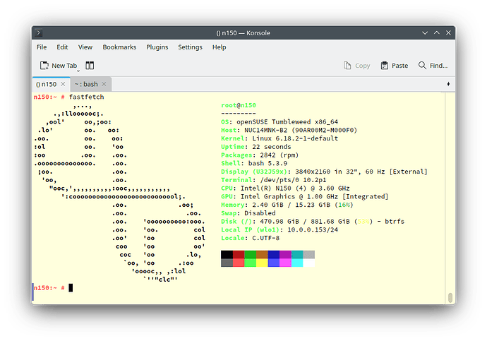
Task: Click the dark red color block
Action: (x=239, y=255)
